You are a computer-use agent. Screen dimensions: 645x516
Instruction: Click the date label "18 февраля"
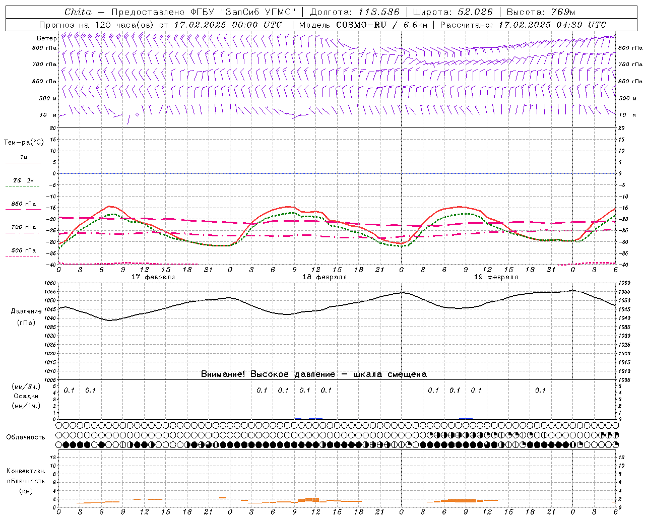pos(325,277)
